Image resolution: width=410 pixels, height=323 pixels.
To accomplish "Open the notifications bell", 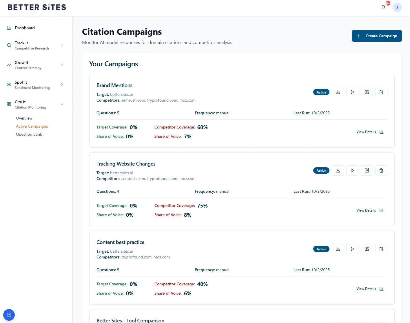I will [x=383, y=7].
